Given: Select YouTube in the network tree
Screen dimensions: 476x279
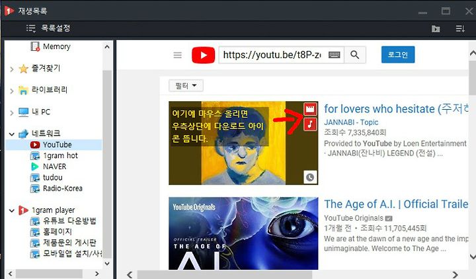Looking at the screenshot, I should point(57,145).
